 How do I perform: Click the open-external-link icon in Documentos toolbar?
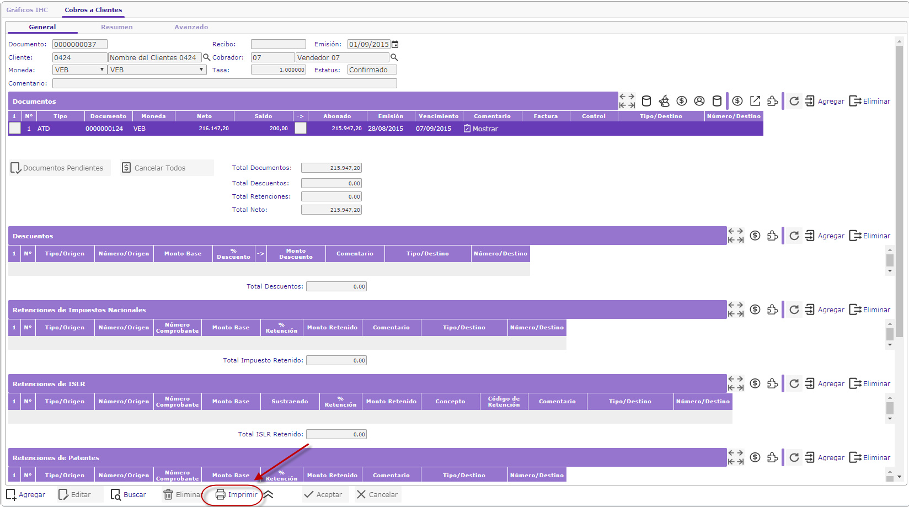(755, 101)
